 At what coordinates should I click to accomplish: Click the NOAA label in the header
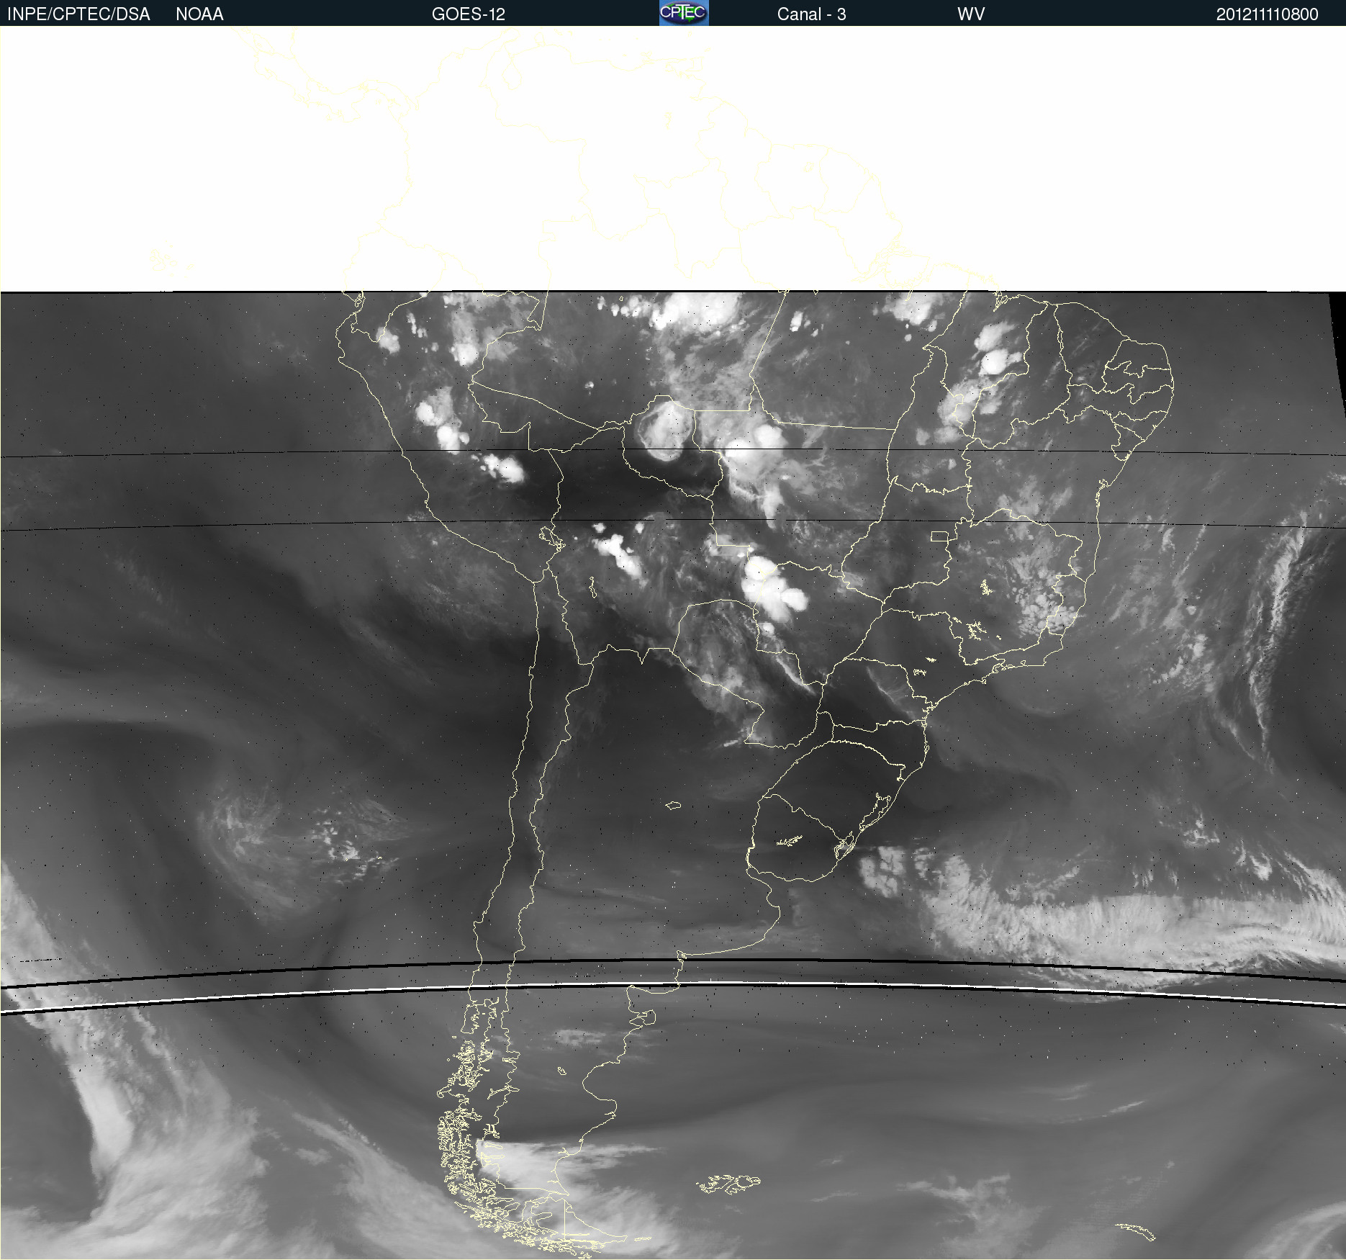click(x=199, y=14)
